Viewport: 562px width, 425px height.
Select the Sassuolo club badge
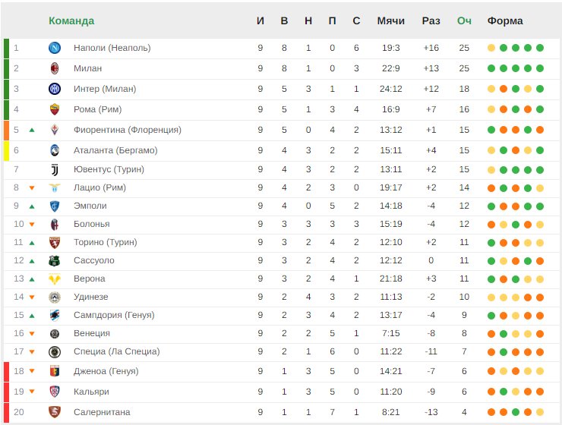point(55,261)
